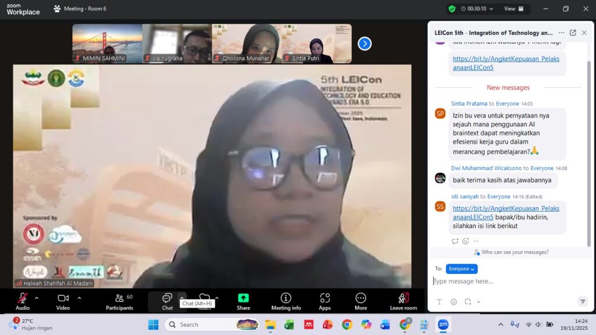Open Meeting info

[286, 301]
